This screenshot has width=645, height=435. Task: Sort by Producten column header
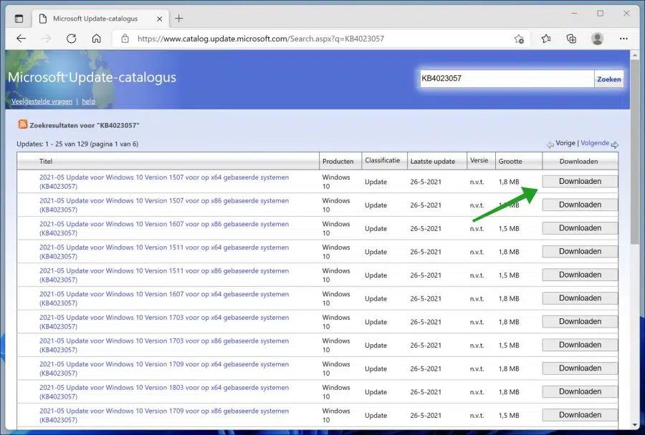[x=338, y=162]
